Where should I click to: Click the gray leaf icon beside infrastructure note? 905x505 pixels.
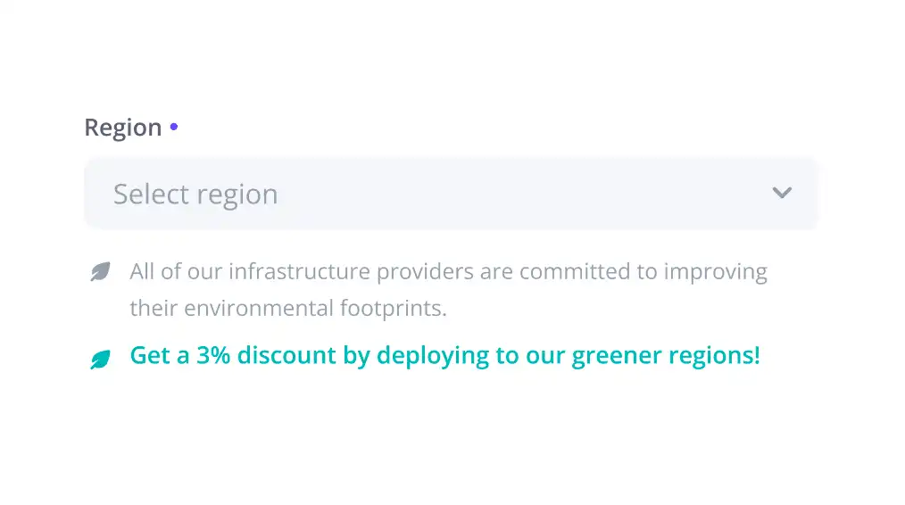(101, 271)
